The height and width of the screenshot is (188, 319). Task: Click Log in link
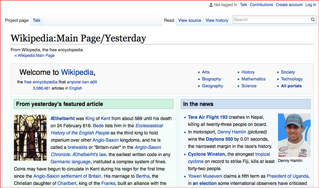click(x=311, y=5)
